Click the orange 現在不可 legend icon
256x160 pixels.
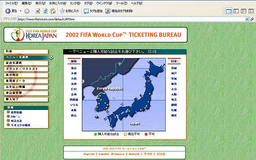125,134
